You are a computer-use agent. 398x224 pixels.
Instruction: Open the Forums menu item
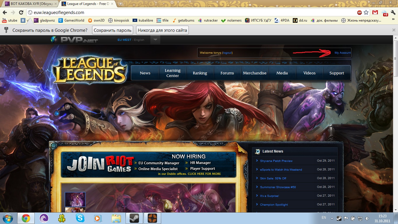pyautogui.click(x=227, y=73)
